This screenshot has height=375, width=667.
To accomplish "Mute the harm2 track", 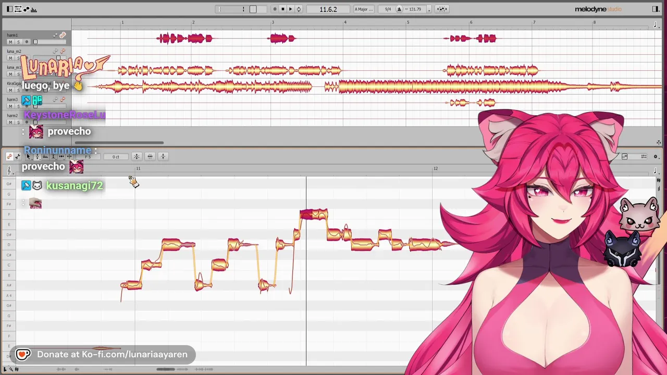I will (x=10, y=122).
